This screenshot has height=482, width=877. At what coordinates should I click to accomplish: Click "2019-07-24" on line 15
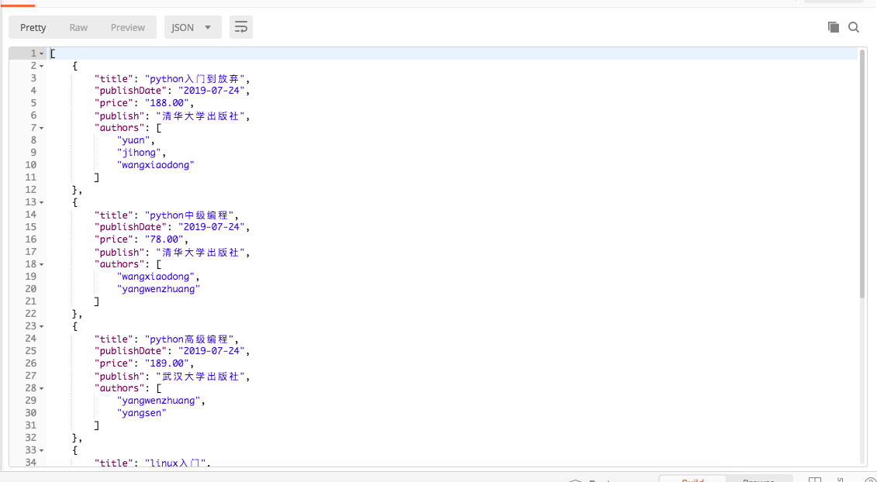(x=212, y=227)
